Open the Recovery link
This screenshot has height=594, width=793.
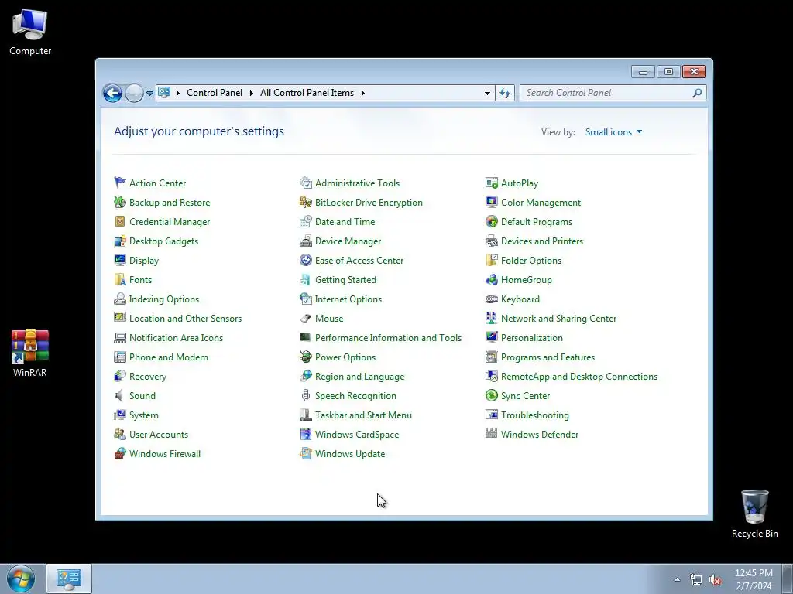[x=148, y=377]
